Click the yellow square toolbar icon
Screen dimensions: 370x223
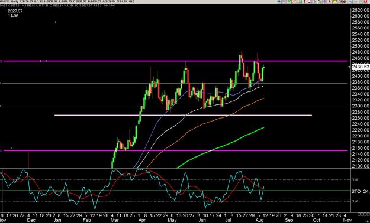pos(335,1)
